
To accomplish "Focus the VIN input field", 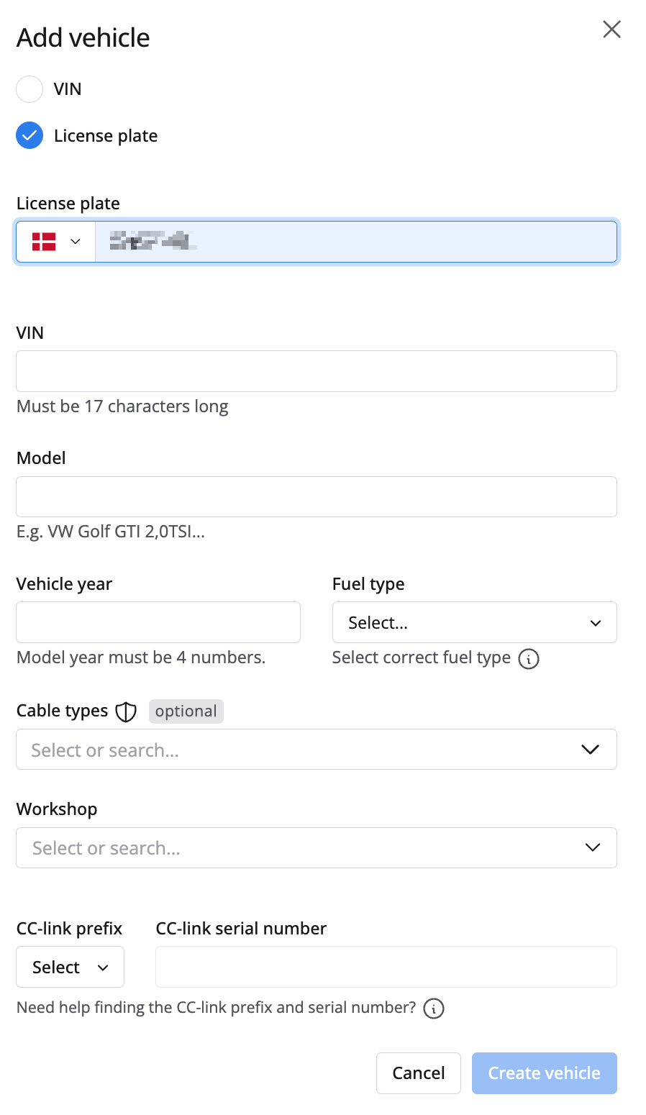I will pyautogui.click(x=316, y=371).
